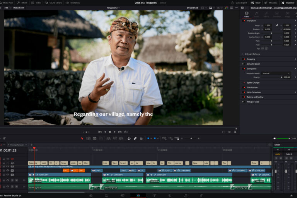Viewport: 297px width, 198px height.
Task: Click the Zoom X value field
Action: pyautogui.click(x=268, y=26)
